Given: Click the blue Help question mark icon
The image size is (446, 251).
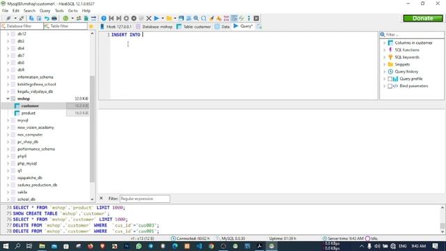Looking at the screenshot, I should pos(104,18).
